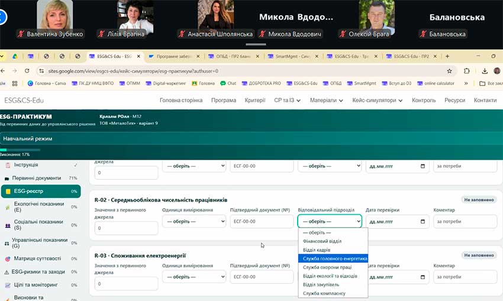Image resolution: width=503 pixels, height=301 pixels.
Task: Click the site address bar URL
Action: point(133,71)
